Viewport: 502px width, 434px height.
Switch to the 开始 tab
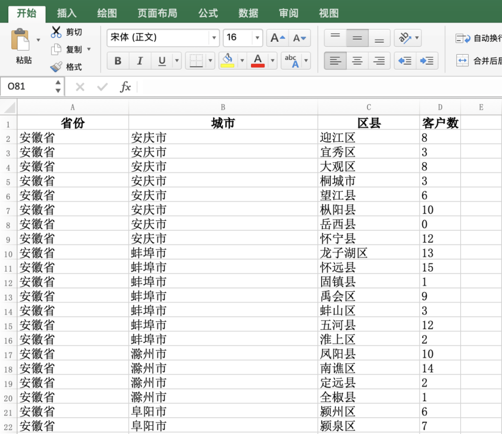26,13
